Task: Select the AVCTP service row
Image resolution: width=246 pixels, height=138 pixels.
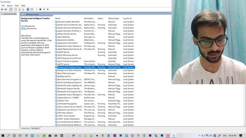Action: (x=95, y=64)
